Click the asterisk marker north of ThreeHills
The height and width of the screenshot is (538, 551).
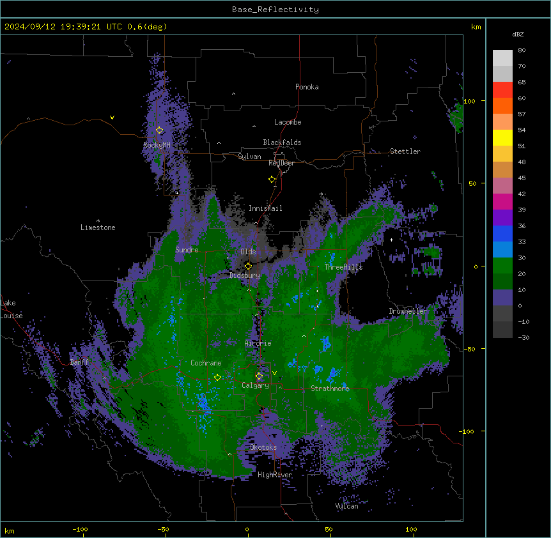tap(321, 194)
